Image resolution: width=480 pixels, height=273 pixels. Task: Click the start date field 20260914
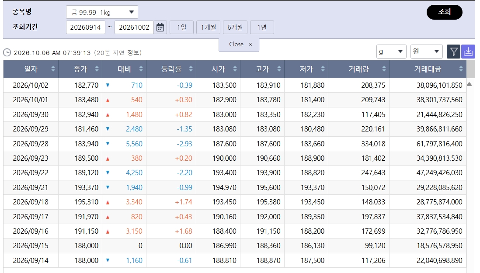coord(85,27)
